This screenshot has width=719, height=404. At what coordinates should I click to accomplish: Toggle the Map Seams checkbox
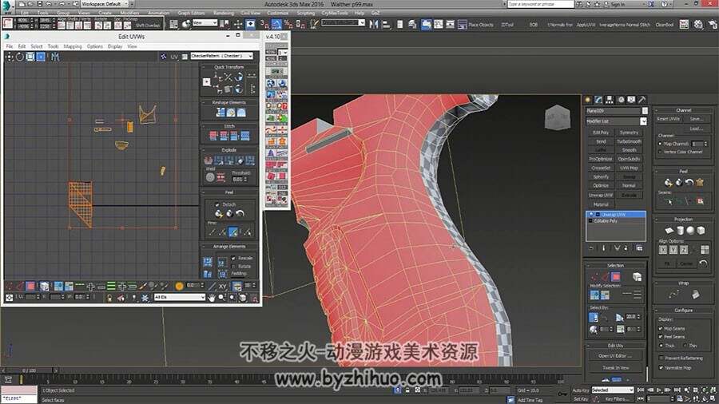tap(661, 328)
